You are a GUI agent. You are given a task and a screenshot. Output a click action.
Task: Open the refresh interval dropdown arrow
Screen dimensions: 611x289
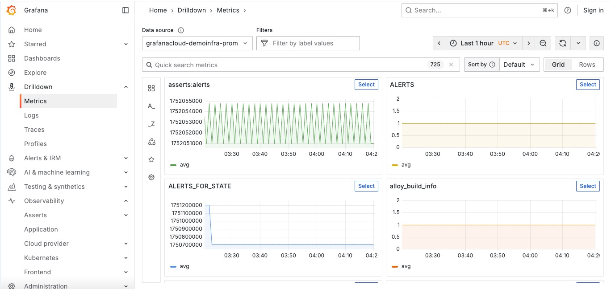[578, 43]
